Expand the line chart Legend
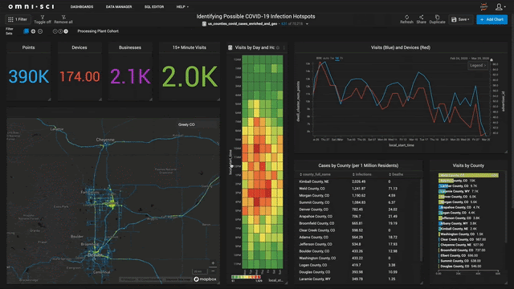Image resolution: width=514 pixels, height=289 pixels. (x=478, y=65)
